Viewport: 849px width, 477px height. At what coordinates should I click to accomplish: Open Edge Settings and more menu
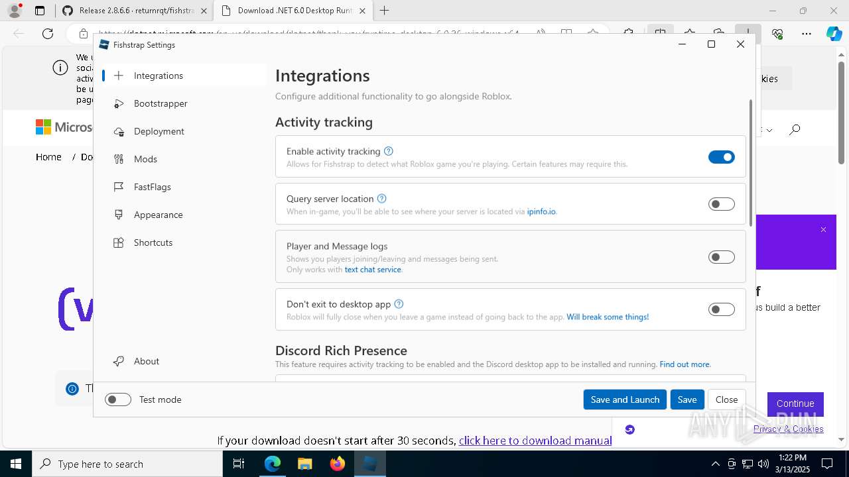coord(807,34)
